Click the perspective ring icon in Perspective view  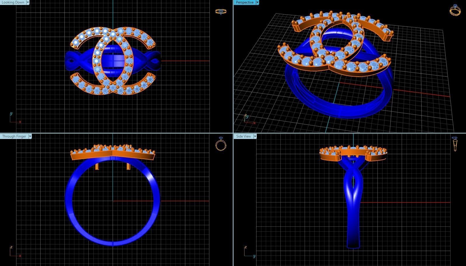(455, 10)
